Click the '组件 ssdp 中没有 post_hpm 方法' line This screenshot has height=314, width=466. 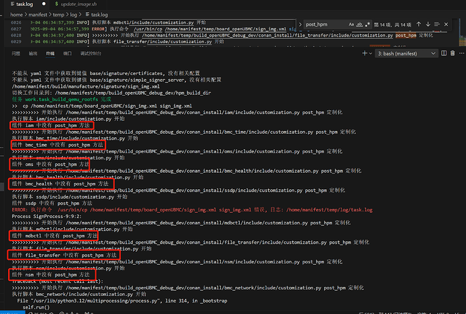point(52,203)
